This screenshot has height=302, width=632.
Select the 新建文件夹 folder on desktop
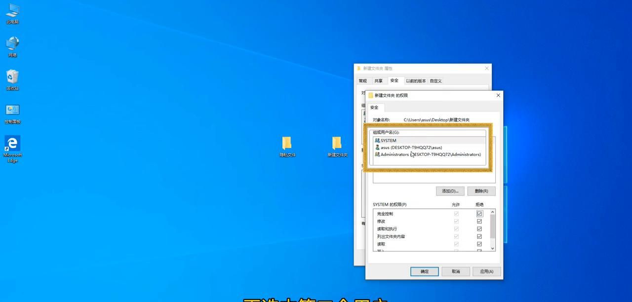[337, 147]
